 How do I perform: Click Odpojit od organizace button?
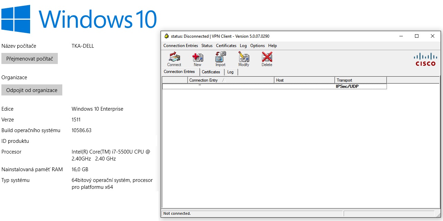(32, 90)
